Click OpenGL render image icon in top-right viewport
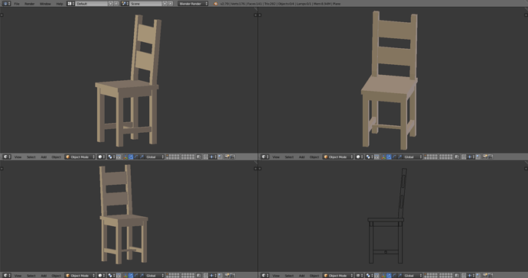The height and width of the screenshot is (278, 528). (x=485, y=157)
